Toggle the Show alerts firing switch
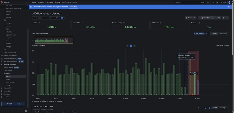This screenshot has height=113, width=234. 62,18
